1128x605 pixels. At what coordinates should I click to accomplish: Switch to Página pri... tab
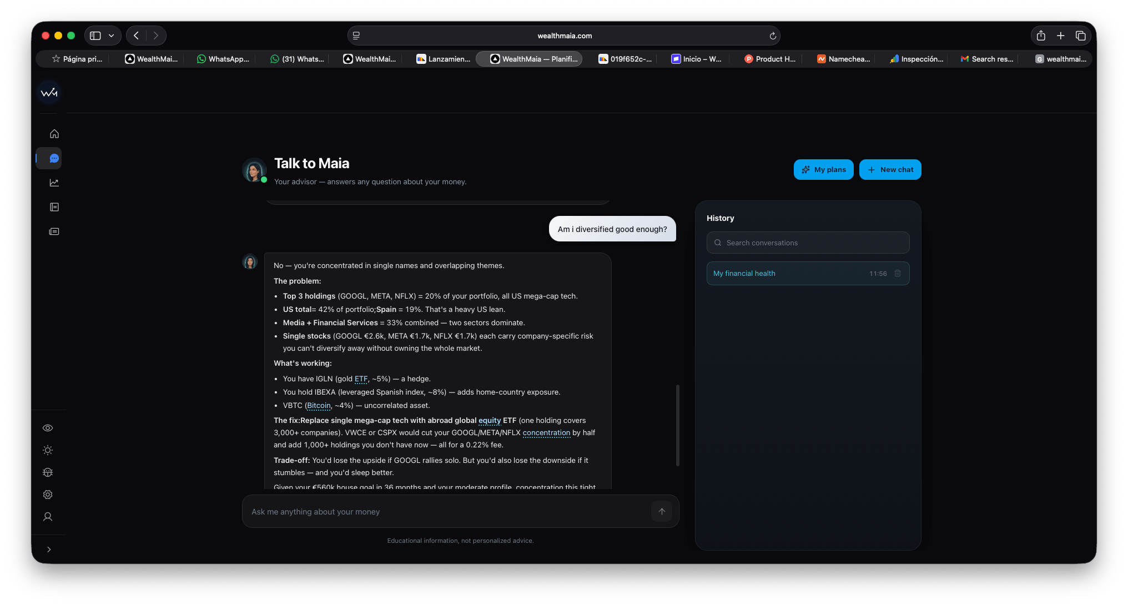click(x=78, y=59)
